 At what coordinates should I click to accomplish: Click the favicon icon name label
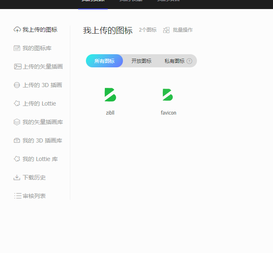pos(169,113)
